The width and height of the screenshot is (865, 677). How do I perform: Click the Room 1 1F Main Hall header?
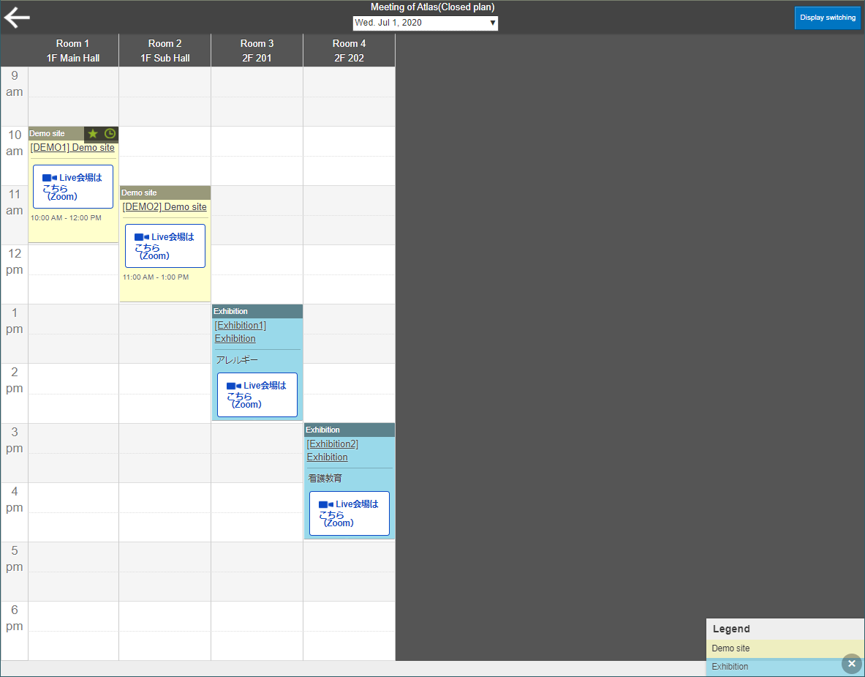73,51
